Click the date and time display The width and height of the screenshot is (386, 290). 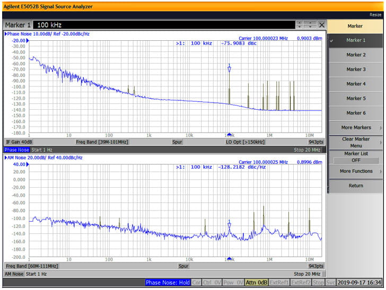click(x=359, y=283)
